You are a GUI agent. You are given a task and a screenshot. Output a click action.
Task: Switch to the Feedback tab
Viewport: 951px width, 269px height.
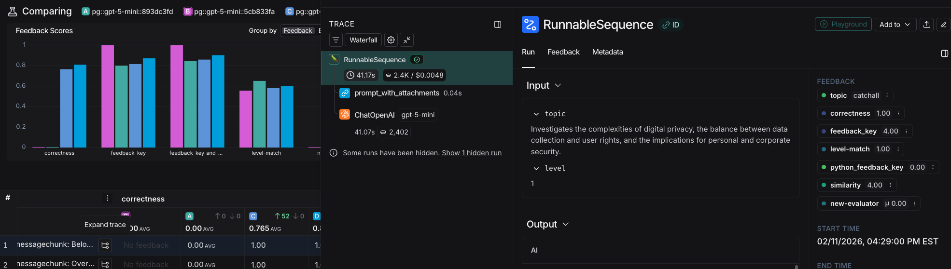563,52
